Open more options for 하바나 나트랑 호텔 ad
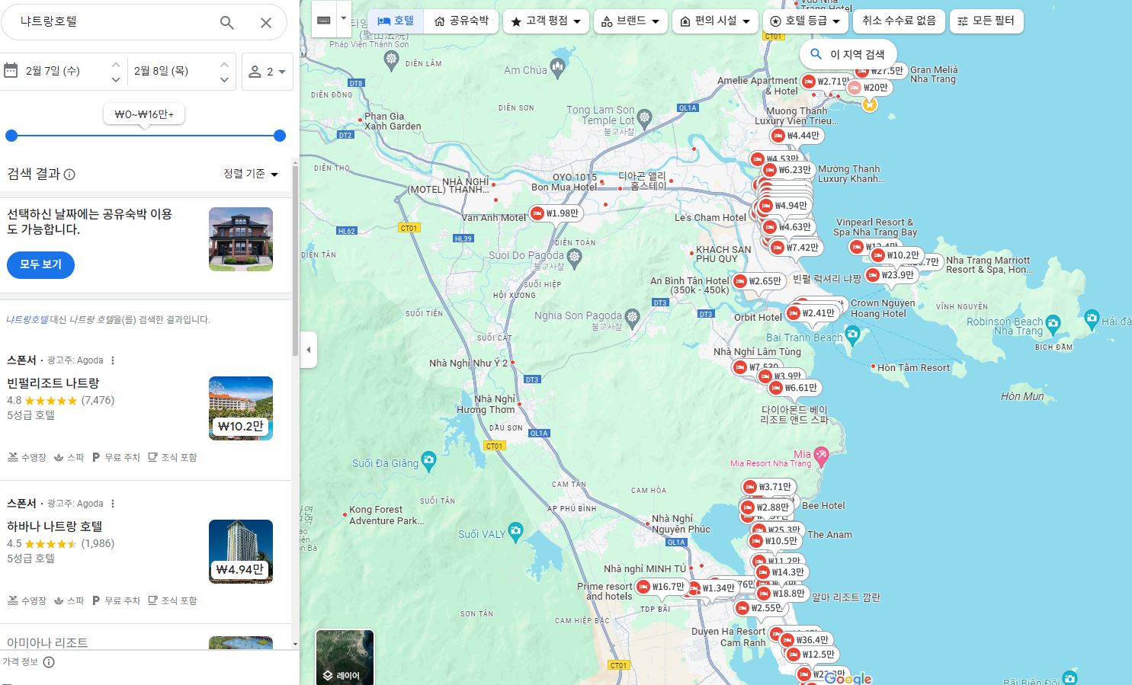 click(x=113, y=504)
